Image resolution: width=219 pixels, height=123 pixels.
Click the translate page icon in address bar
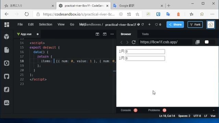tap(129, 14)
